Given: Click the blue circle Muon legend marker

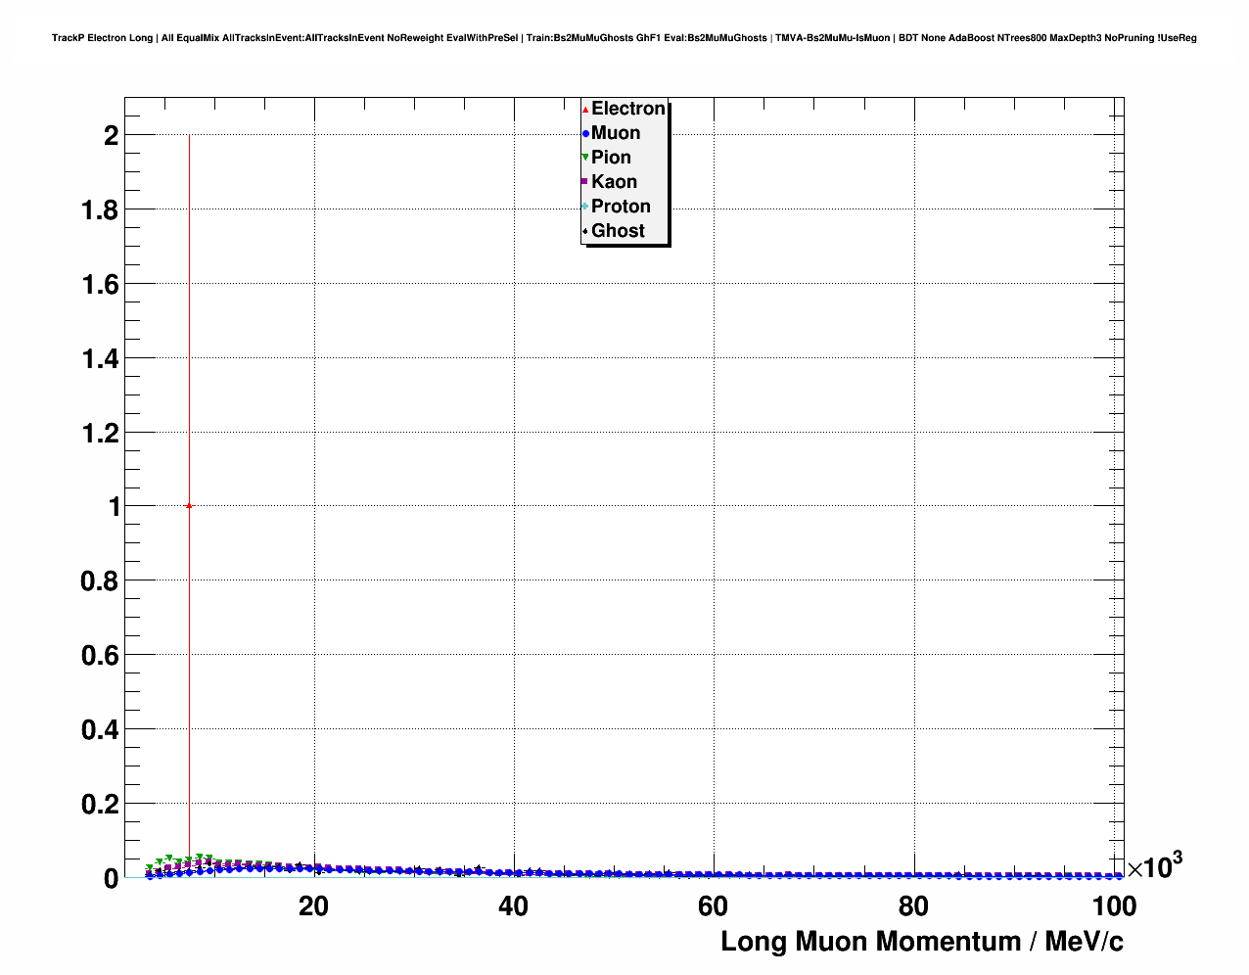Looking at the screenshot, I should tap(585, 134).
